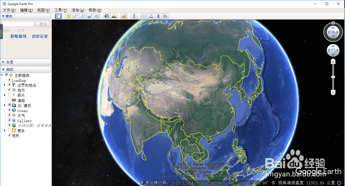The image size is (345, 186).
Task: Click the Gallery star icon
Action: pyautogui.click(x=14, y=120)
